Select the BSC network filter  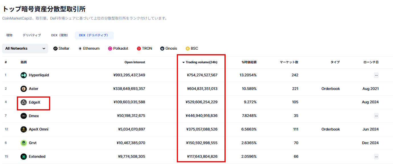click(192, 49)
